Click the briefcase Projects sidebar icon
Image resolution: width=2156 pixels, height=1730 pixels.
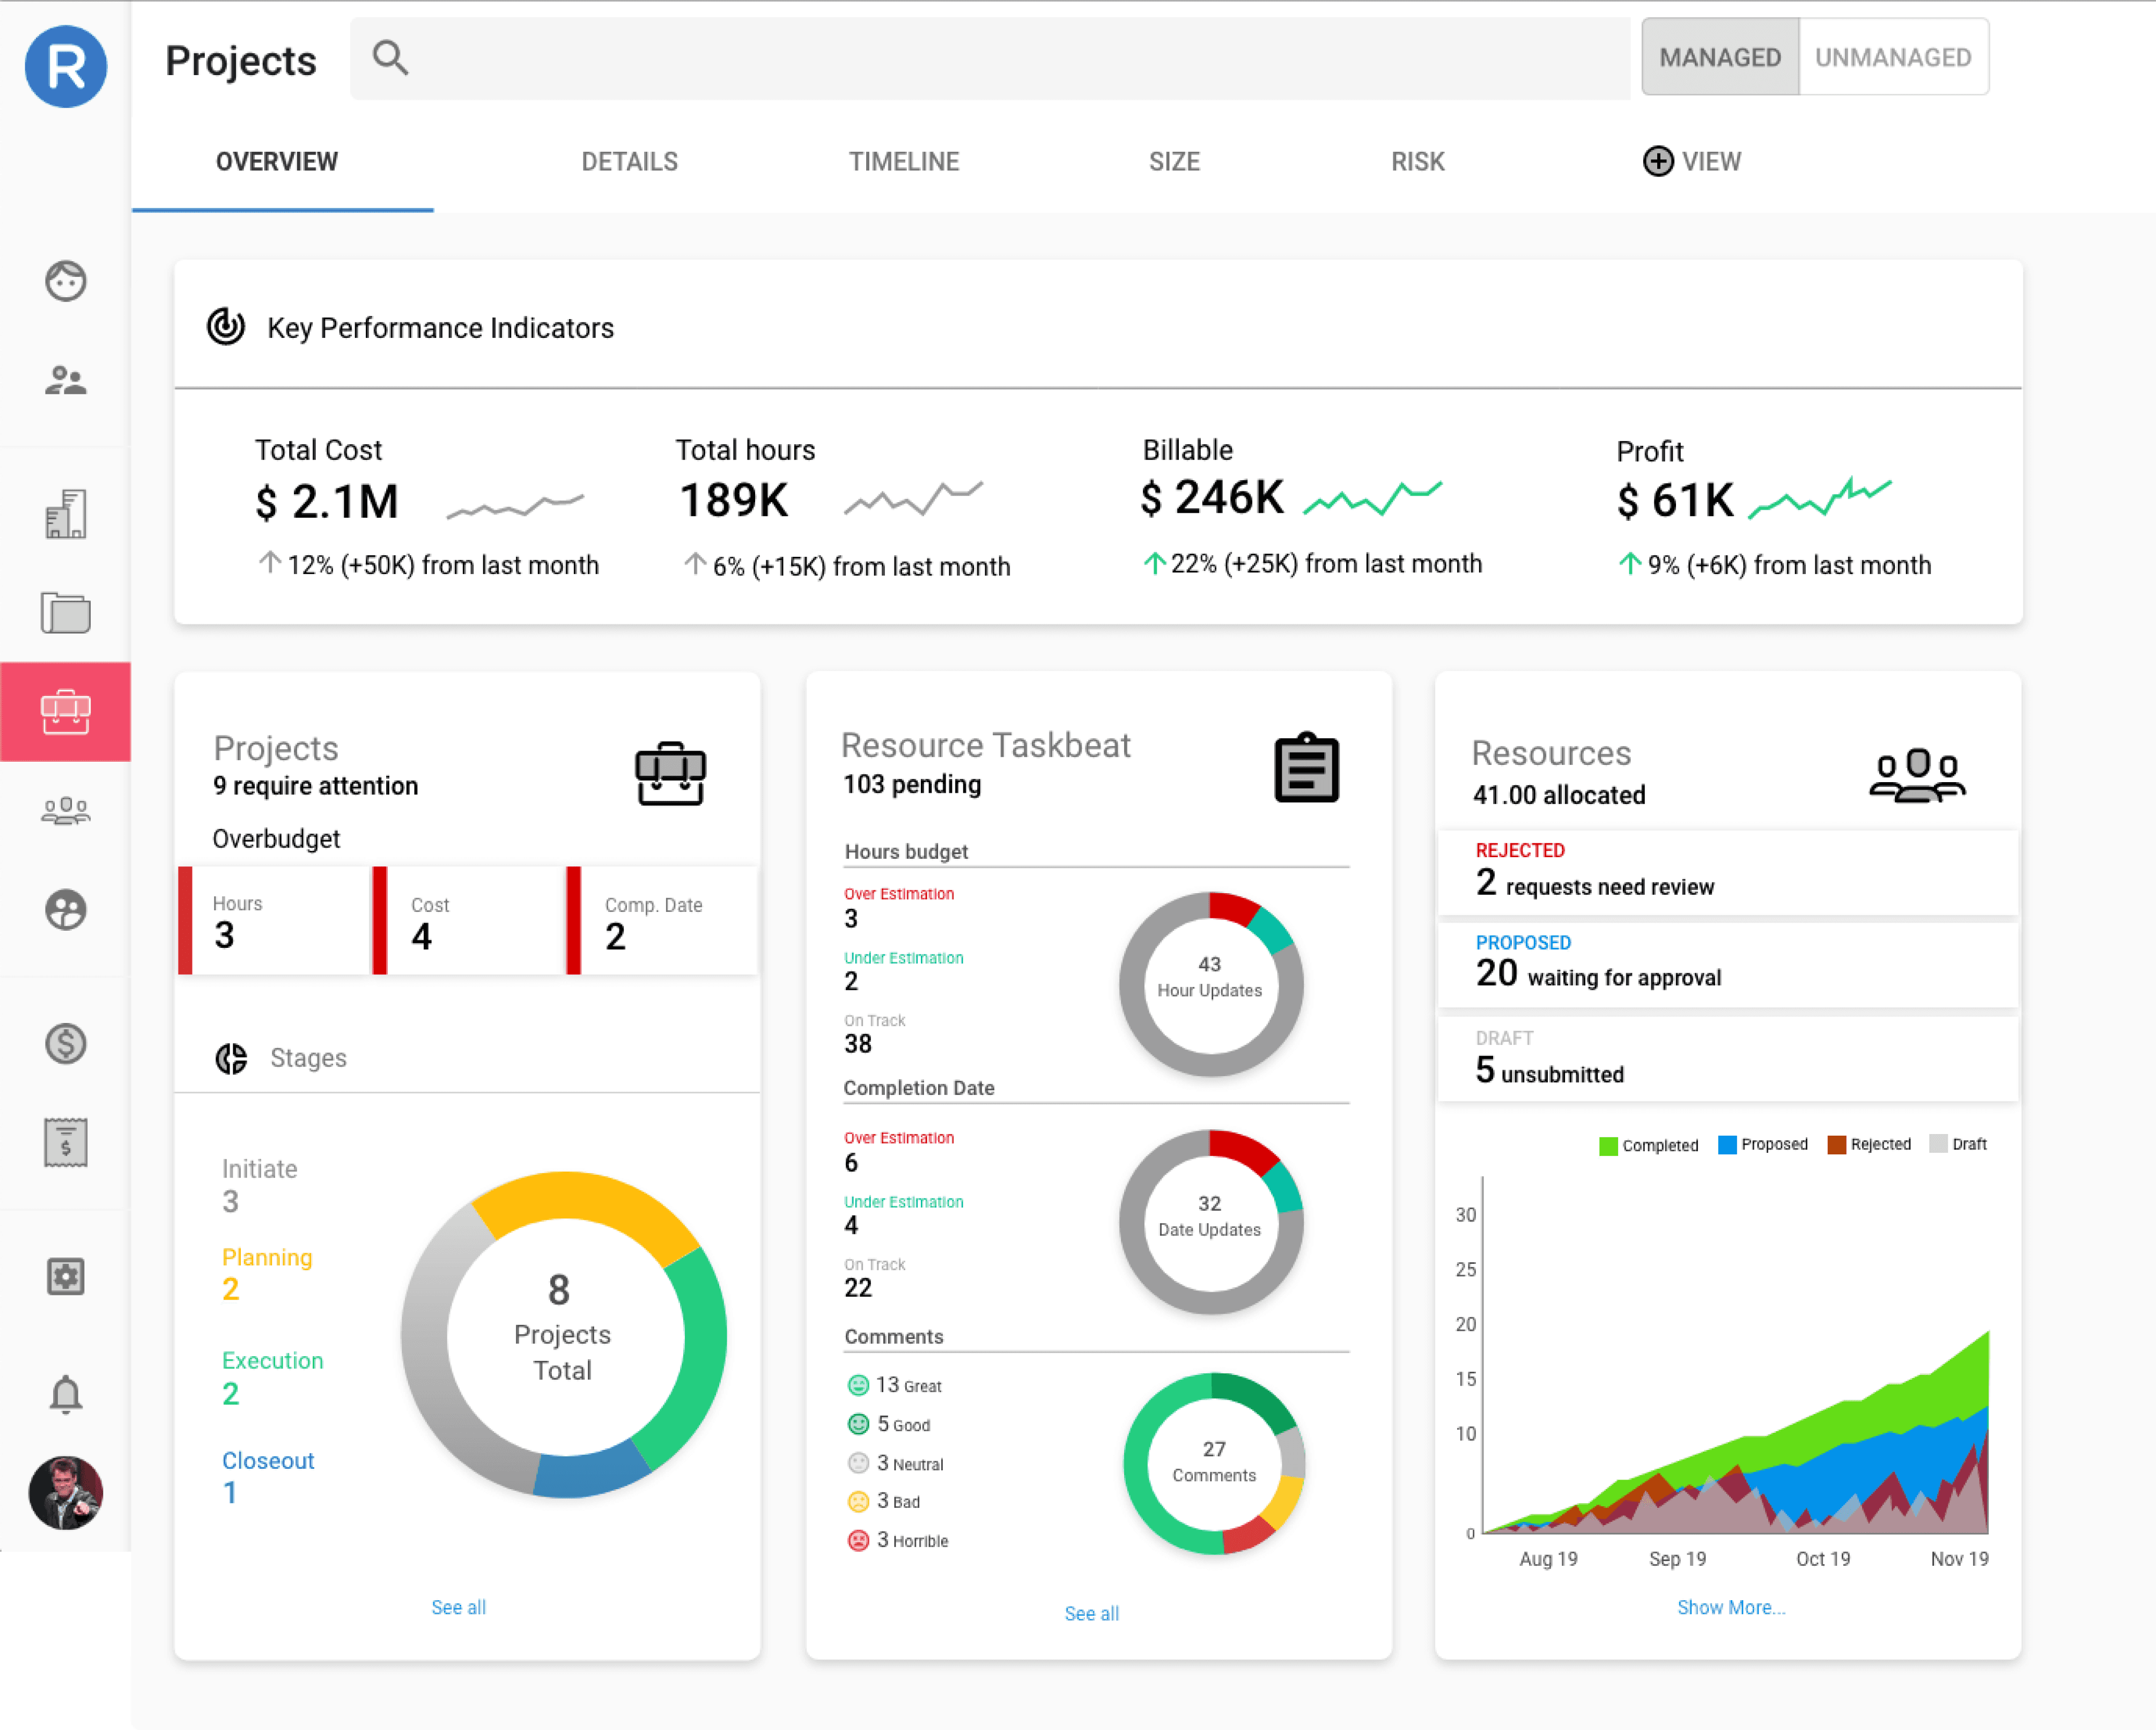pyautogui.click(x=65, y=711)
